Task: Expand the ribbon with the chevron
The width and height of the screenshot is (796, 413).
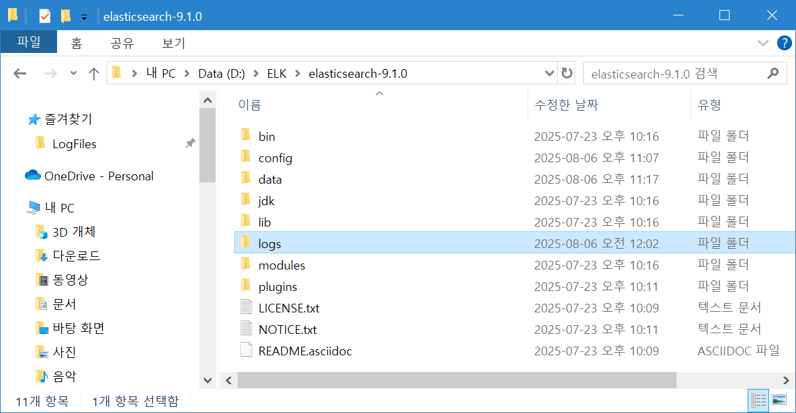Action: click(x=762, y=43)
